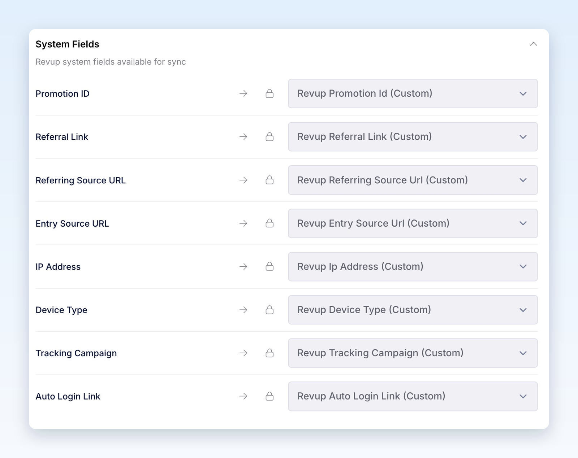Click the sync arrow for Device Type

243,310
